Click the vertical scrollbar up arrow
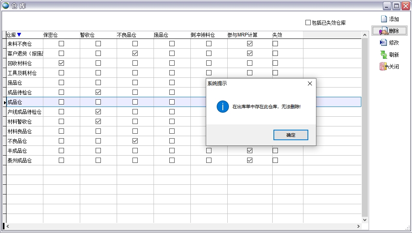412x233 pixels. pos(365,35)
